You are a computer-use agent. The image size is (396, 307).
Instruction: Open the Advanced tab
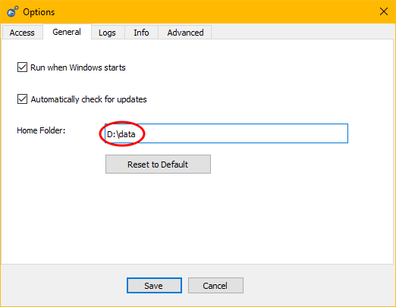tap(185, 33)
